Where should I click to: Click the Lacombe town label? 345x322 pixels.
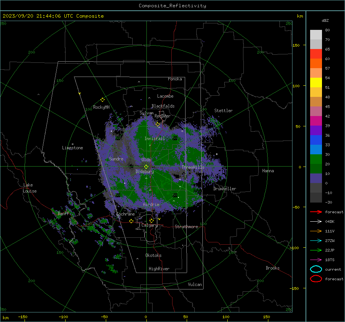pos(165,96)
